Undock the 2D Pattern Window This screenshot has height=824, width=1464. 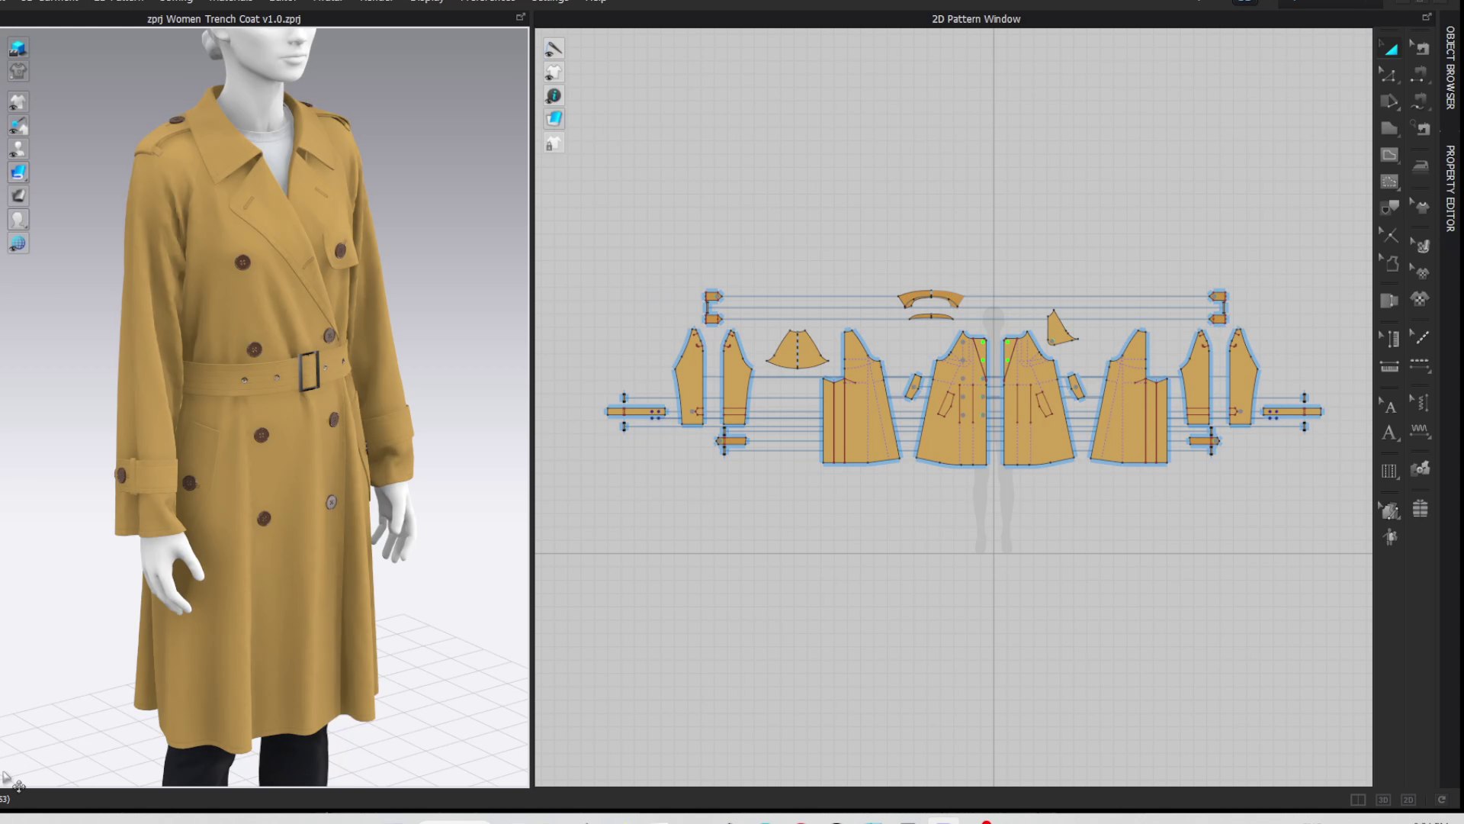(x=1427, y=17)
